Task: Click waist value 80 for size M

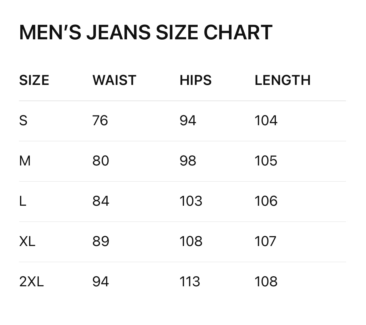Action: point(101,161)
